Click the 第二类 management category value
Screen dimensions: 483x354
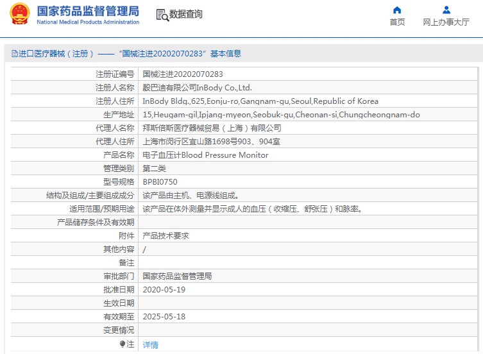(x=154, y=169)
